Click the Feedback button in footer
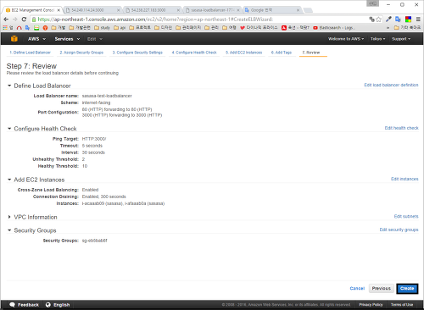Image resolution: width=424 pixels, height=310 pixels. 24,305
